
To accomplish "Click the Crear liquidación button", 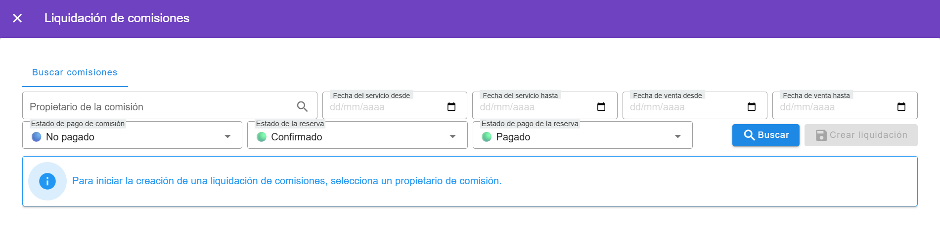I will tap(860, 135).
